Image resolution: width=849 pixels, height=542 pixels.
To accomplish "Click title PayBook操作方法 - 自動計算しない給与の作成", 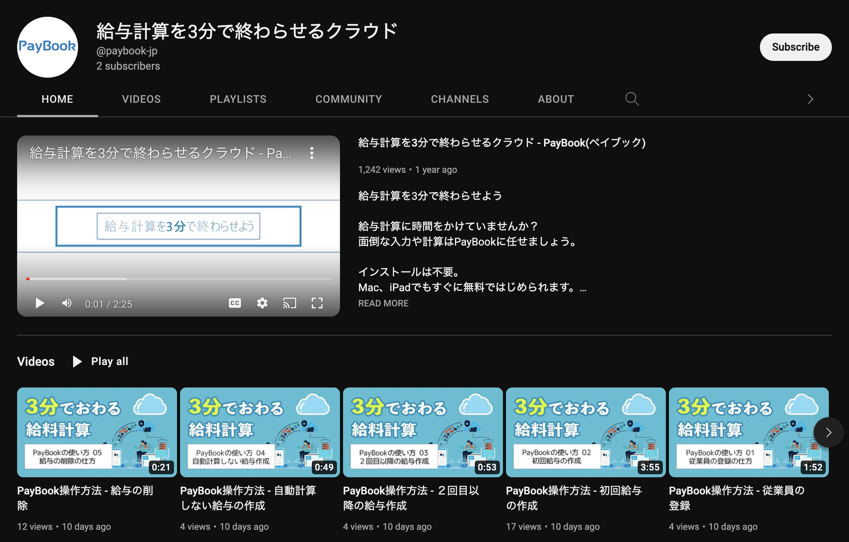I will (248, 498).
